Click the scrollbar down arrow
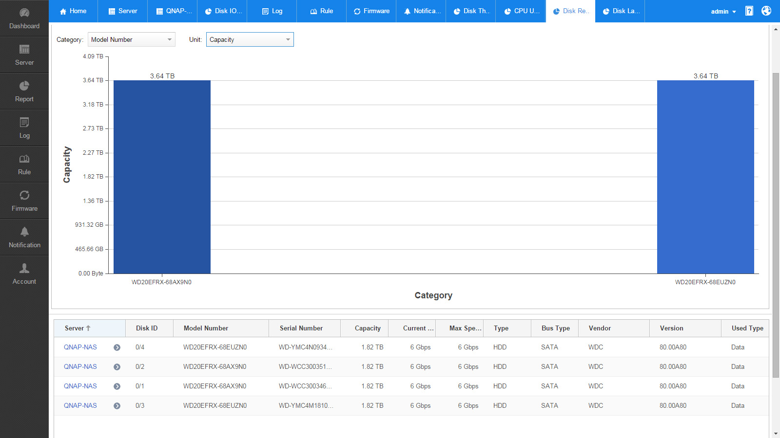The height and width of the screenshot is (438, 780). (776, 433)
